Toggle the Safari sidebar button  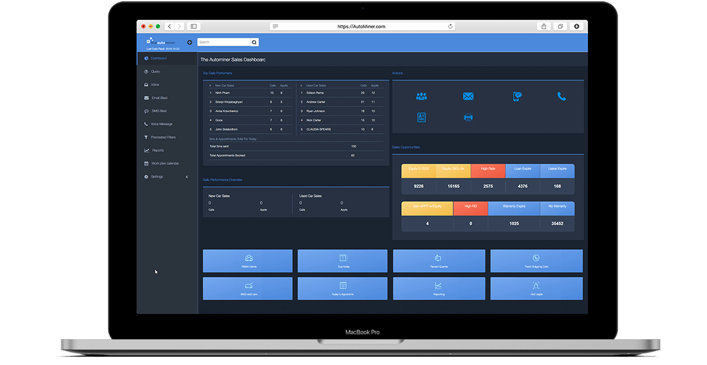coord(193,26)
